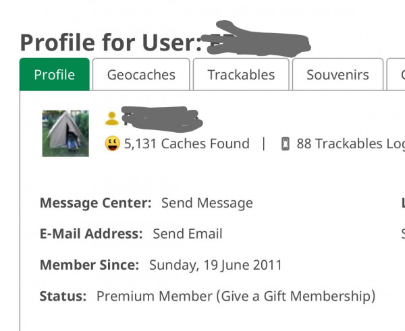Click the tent profile avatar thumbnail
The width and height of the screenshot is (405, 331).
65,133
